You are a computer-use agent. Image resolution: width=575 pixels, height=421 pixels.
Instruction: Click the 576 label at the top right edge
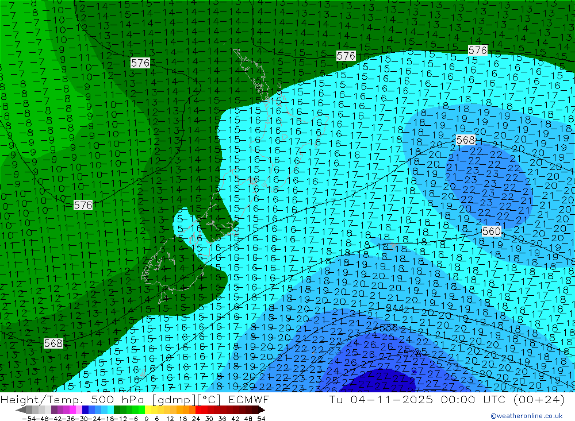click(477, 51)
